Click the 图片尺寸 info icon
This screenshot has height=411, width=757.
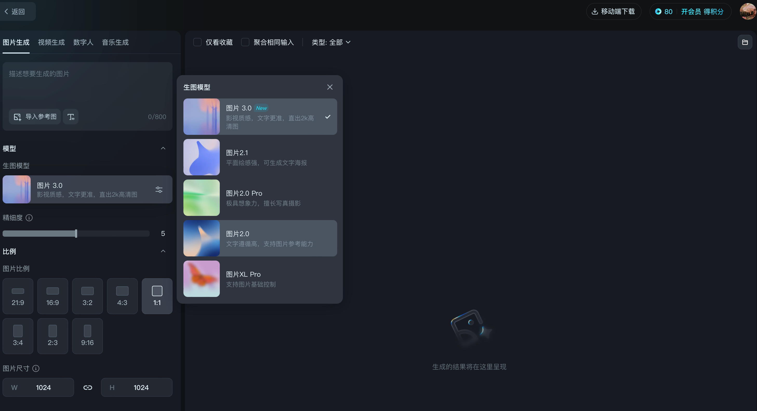click(x=36, y=368)
